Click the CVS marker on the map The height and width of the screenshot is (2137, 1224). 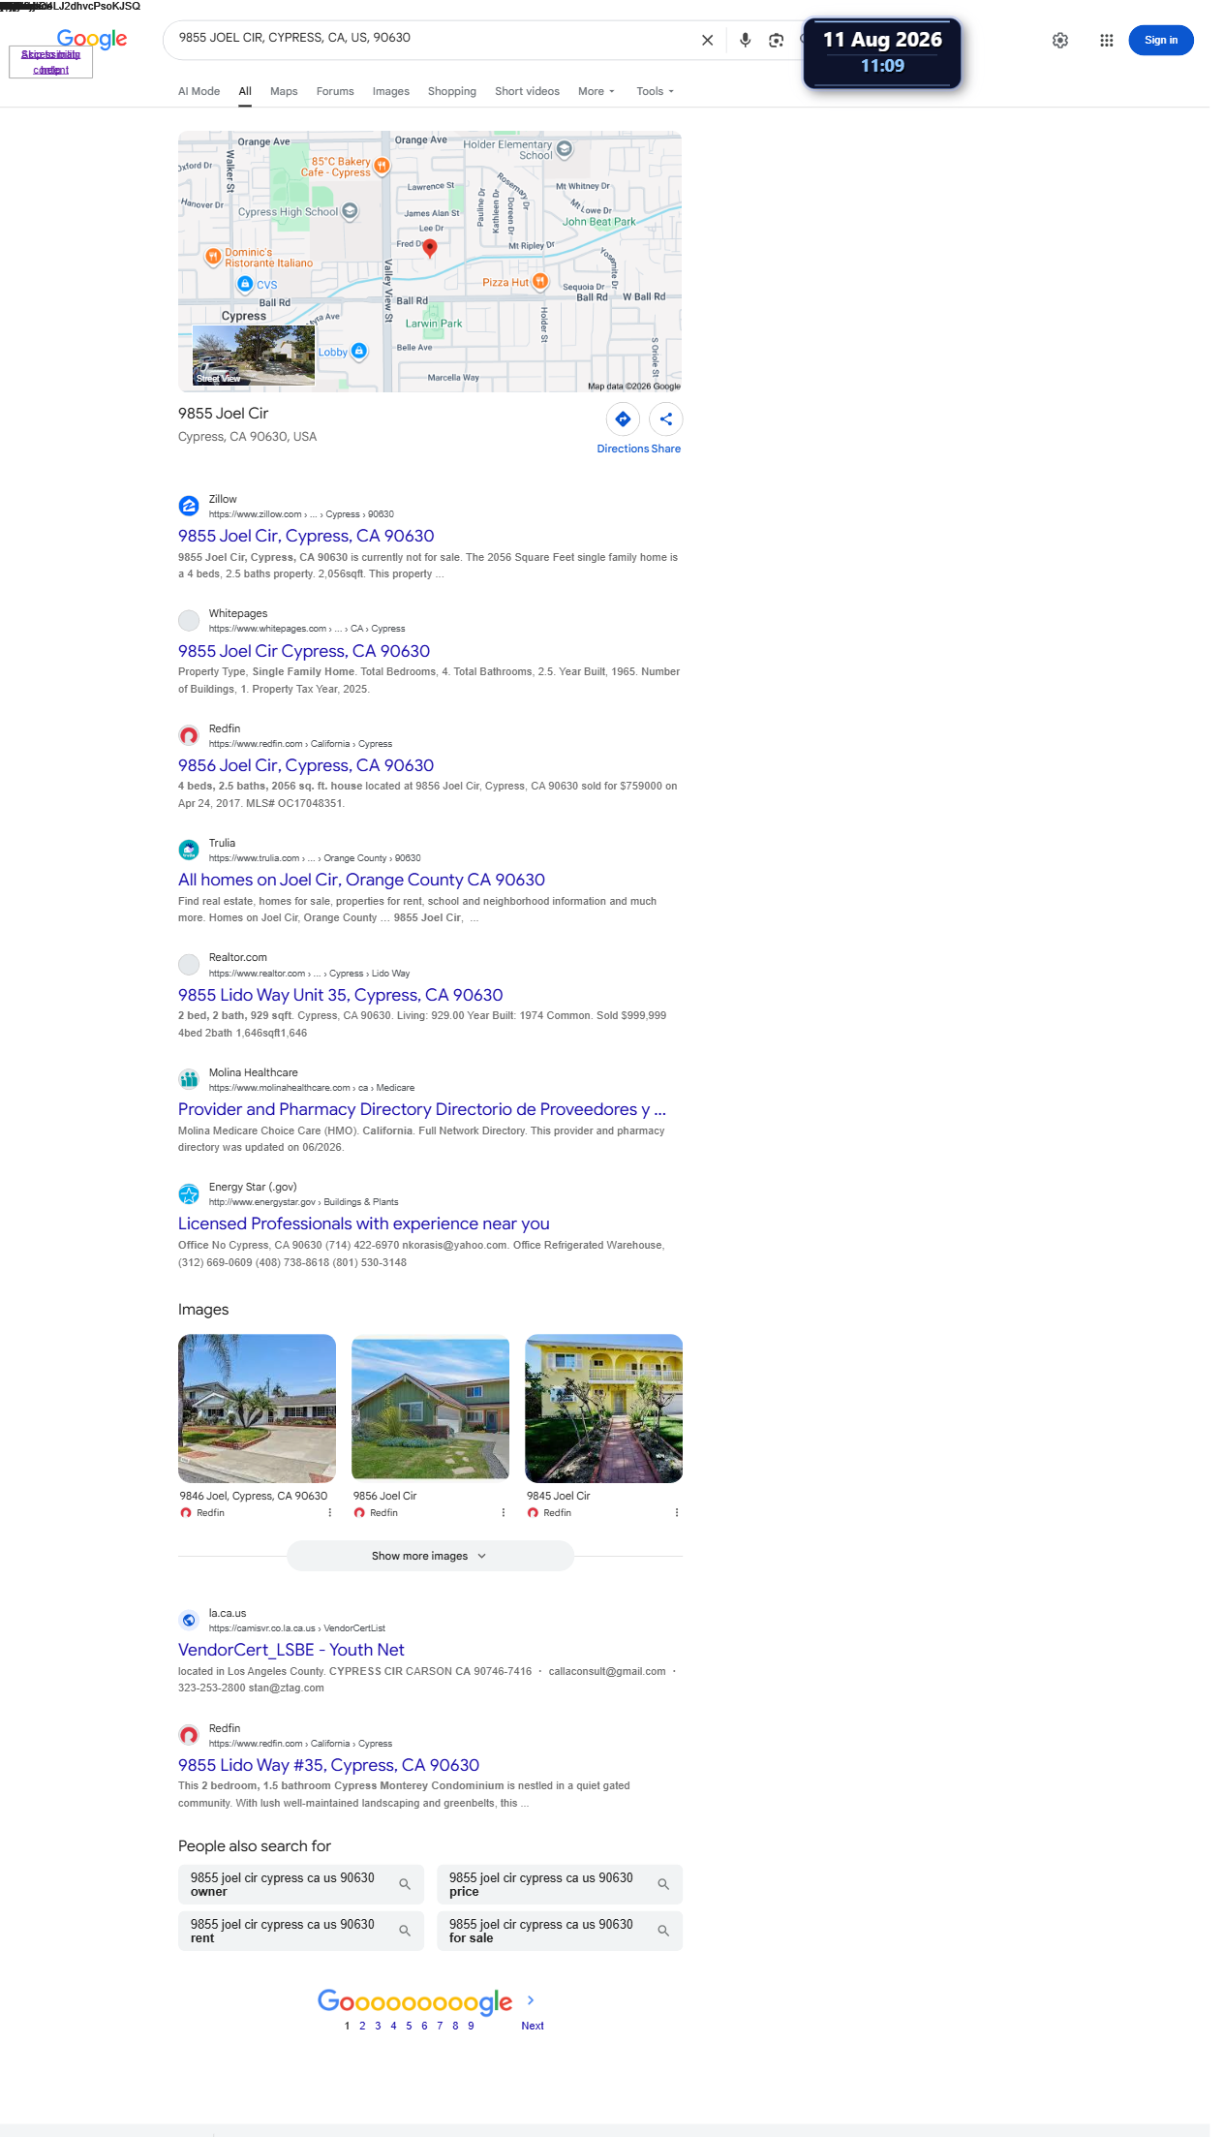[245, 284]
